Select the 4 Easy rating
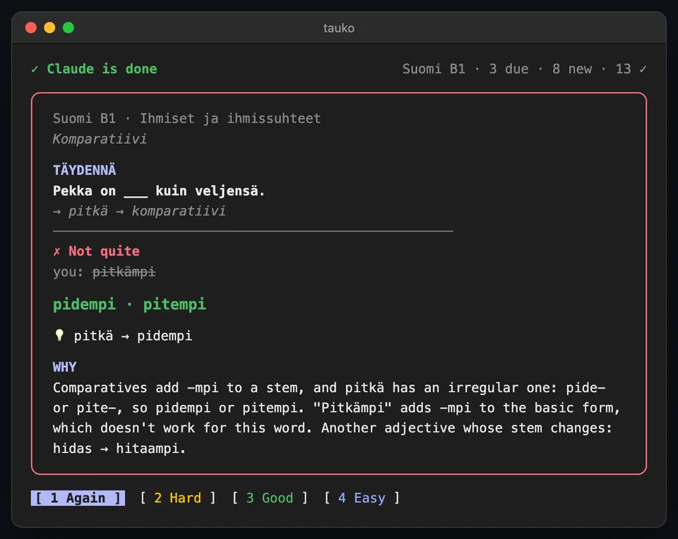The image size is (678, 539). pos(362,498)
